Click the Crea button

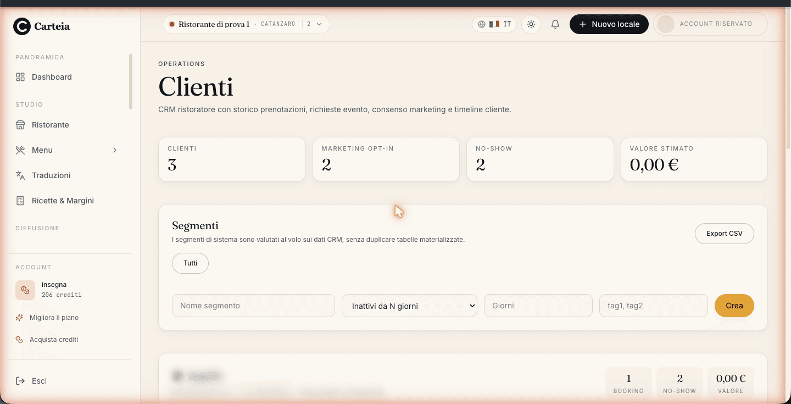[x=734, y=306]
